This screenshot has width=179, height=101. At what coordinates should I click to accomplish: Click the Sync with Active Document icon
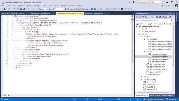157,17
